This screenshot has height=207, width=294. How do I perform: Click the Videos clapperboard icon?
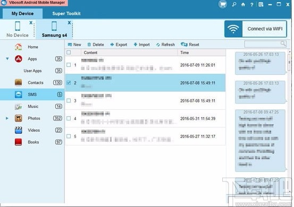click(x=18, y=130)
